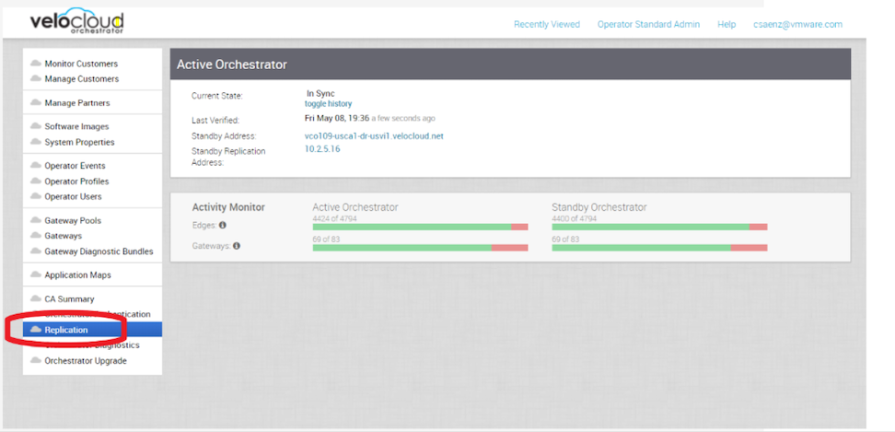
Task: Click the 10.2.5.16 replication address link
Action: pos(322,149)
